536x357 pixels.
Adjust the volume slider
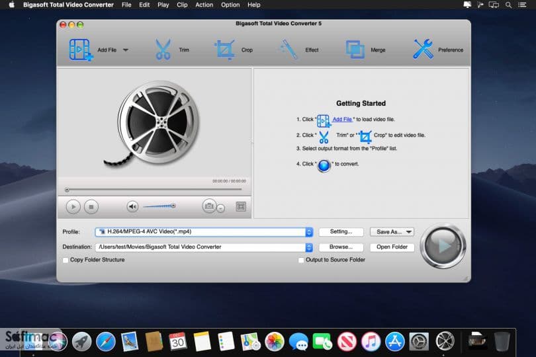(159, 206)
